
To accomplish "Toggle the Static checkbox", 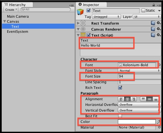I will pyautogui.click(x=143, y=10).
